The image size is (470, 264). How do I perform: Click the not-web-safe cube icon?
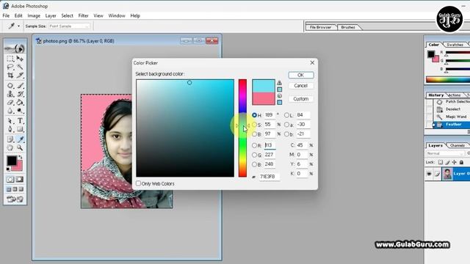(279, 96)
